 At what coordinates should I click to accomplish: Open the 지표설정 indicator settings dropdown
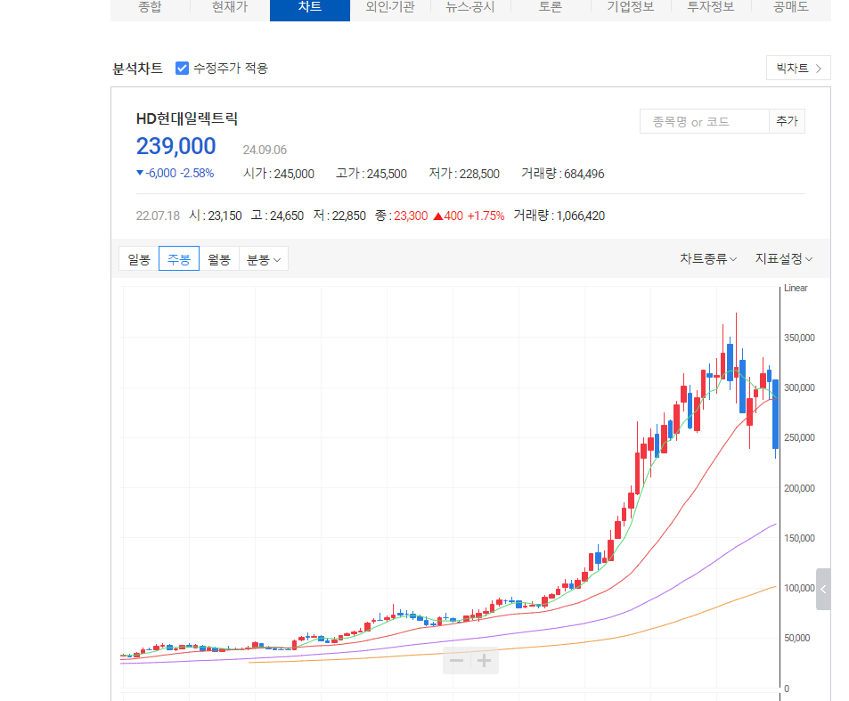point(784,258)
